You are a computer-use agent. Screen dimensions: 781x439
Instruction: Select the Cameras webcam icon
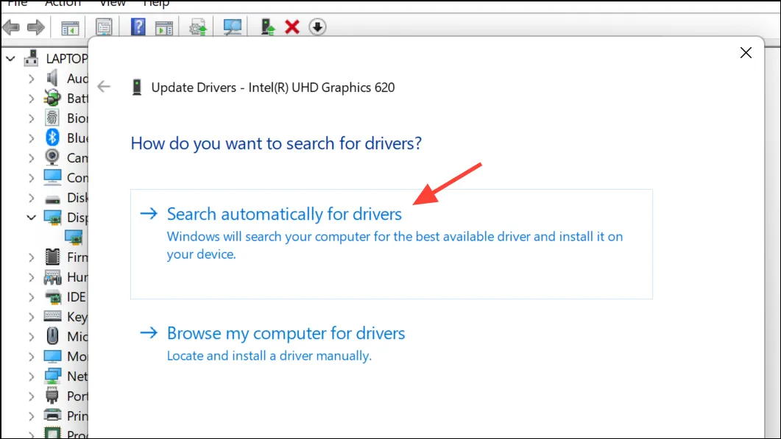[x=52, y=157]
